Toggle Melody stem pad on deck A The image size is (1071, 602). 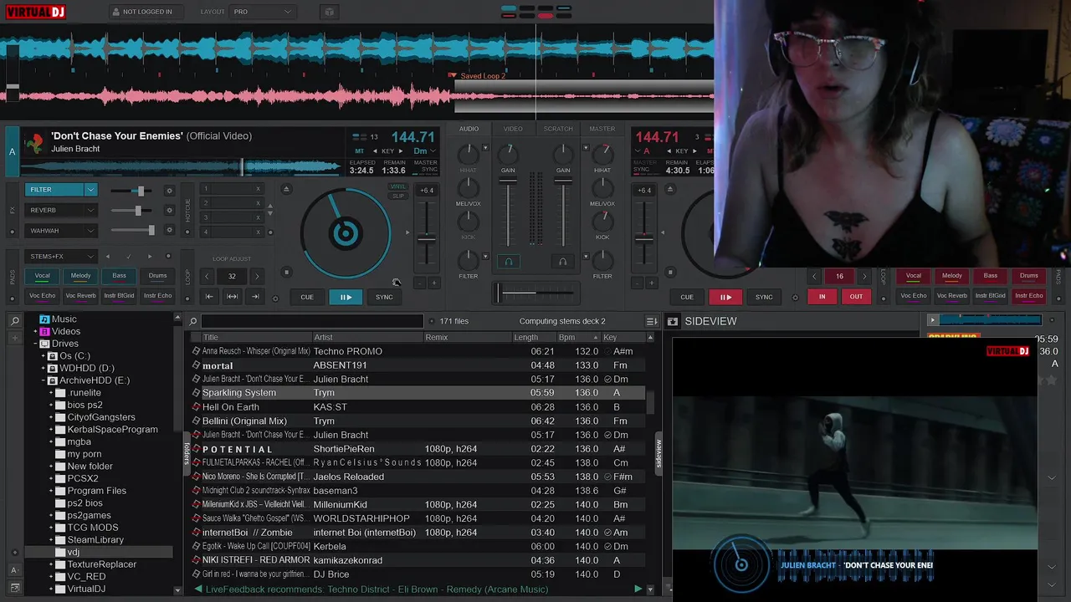(x=80, y=276)
